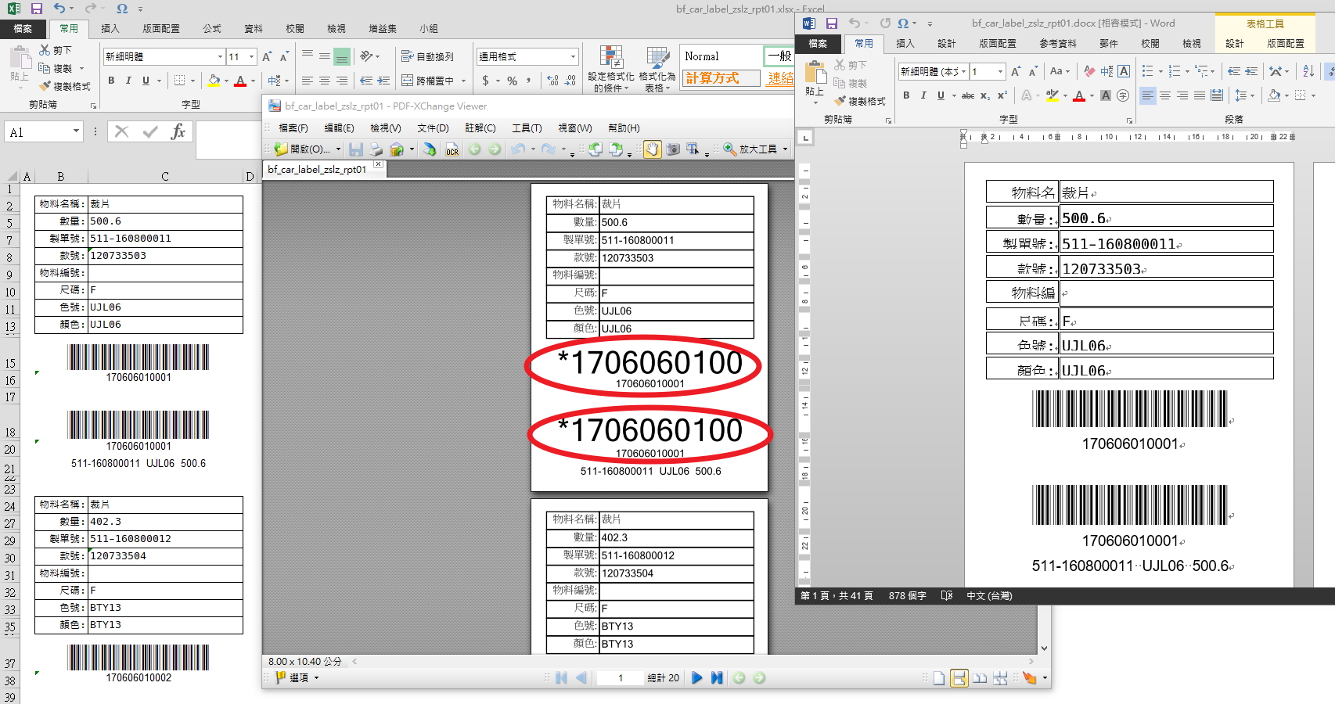Click Word's grow font icon

(1016, 71)
